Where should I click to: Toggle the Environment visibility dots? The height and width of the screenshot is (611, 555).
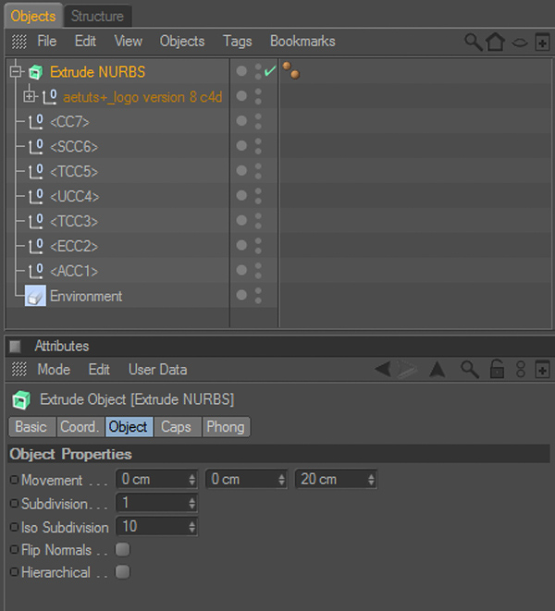258,296
